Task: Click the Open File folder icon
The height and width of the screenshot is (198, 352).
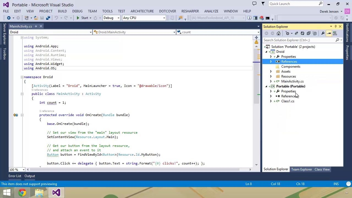Action: 36,18
